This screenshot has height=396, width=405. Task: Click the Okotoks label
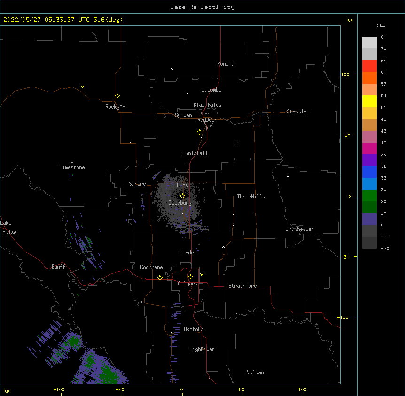click(194, 329)
